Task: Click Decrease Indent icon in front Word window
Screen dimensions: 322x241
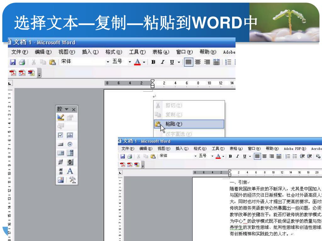Action: click(302, 156)
